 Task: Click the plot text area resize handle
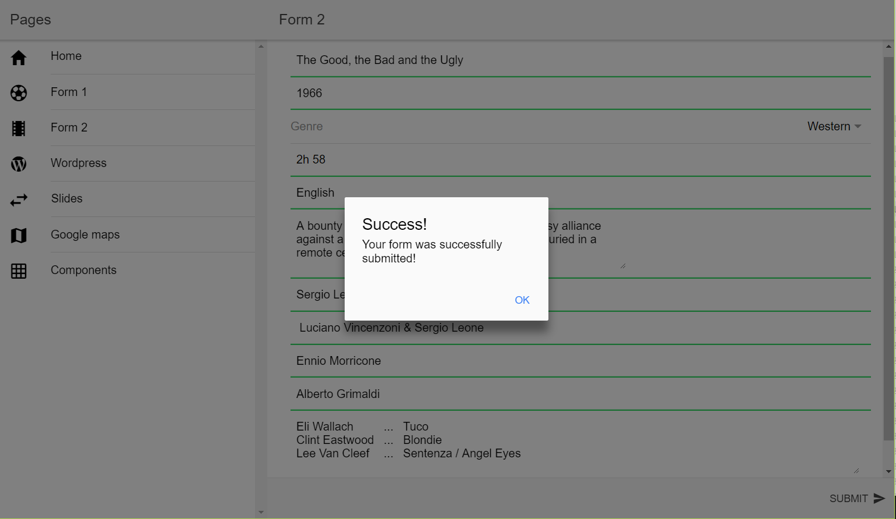coord(623,266)
